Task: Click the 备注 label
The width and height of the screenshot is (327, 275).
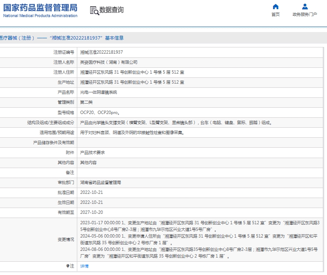Action: coord(70,173)
